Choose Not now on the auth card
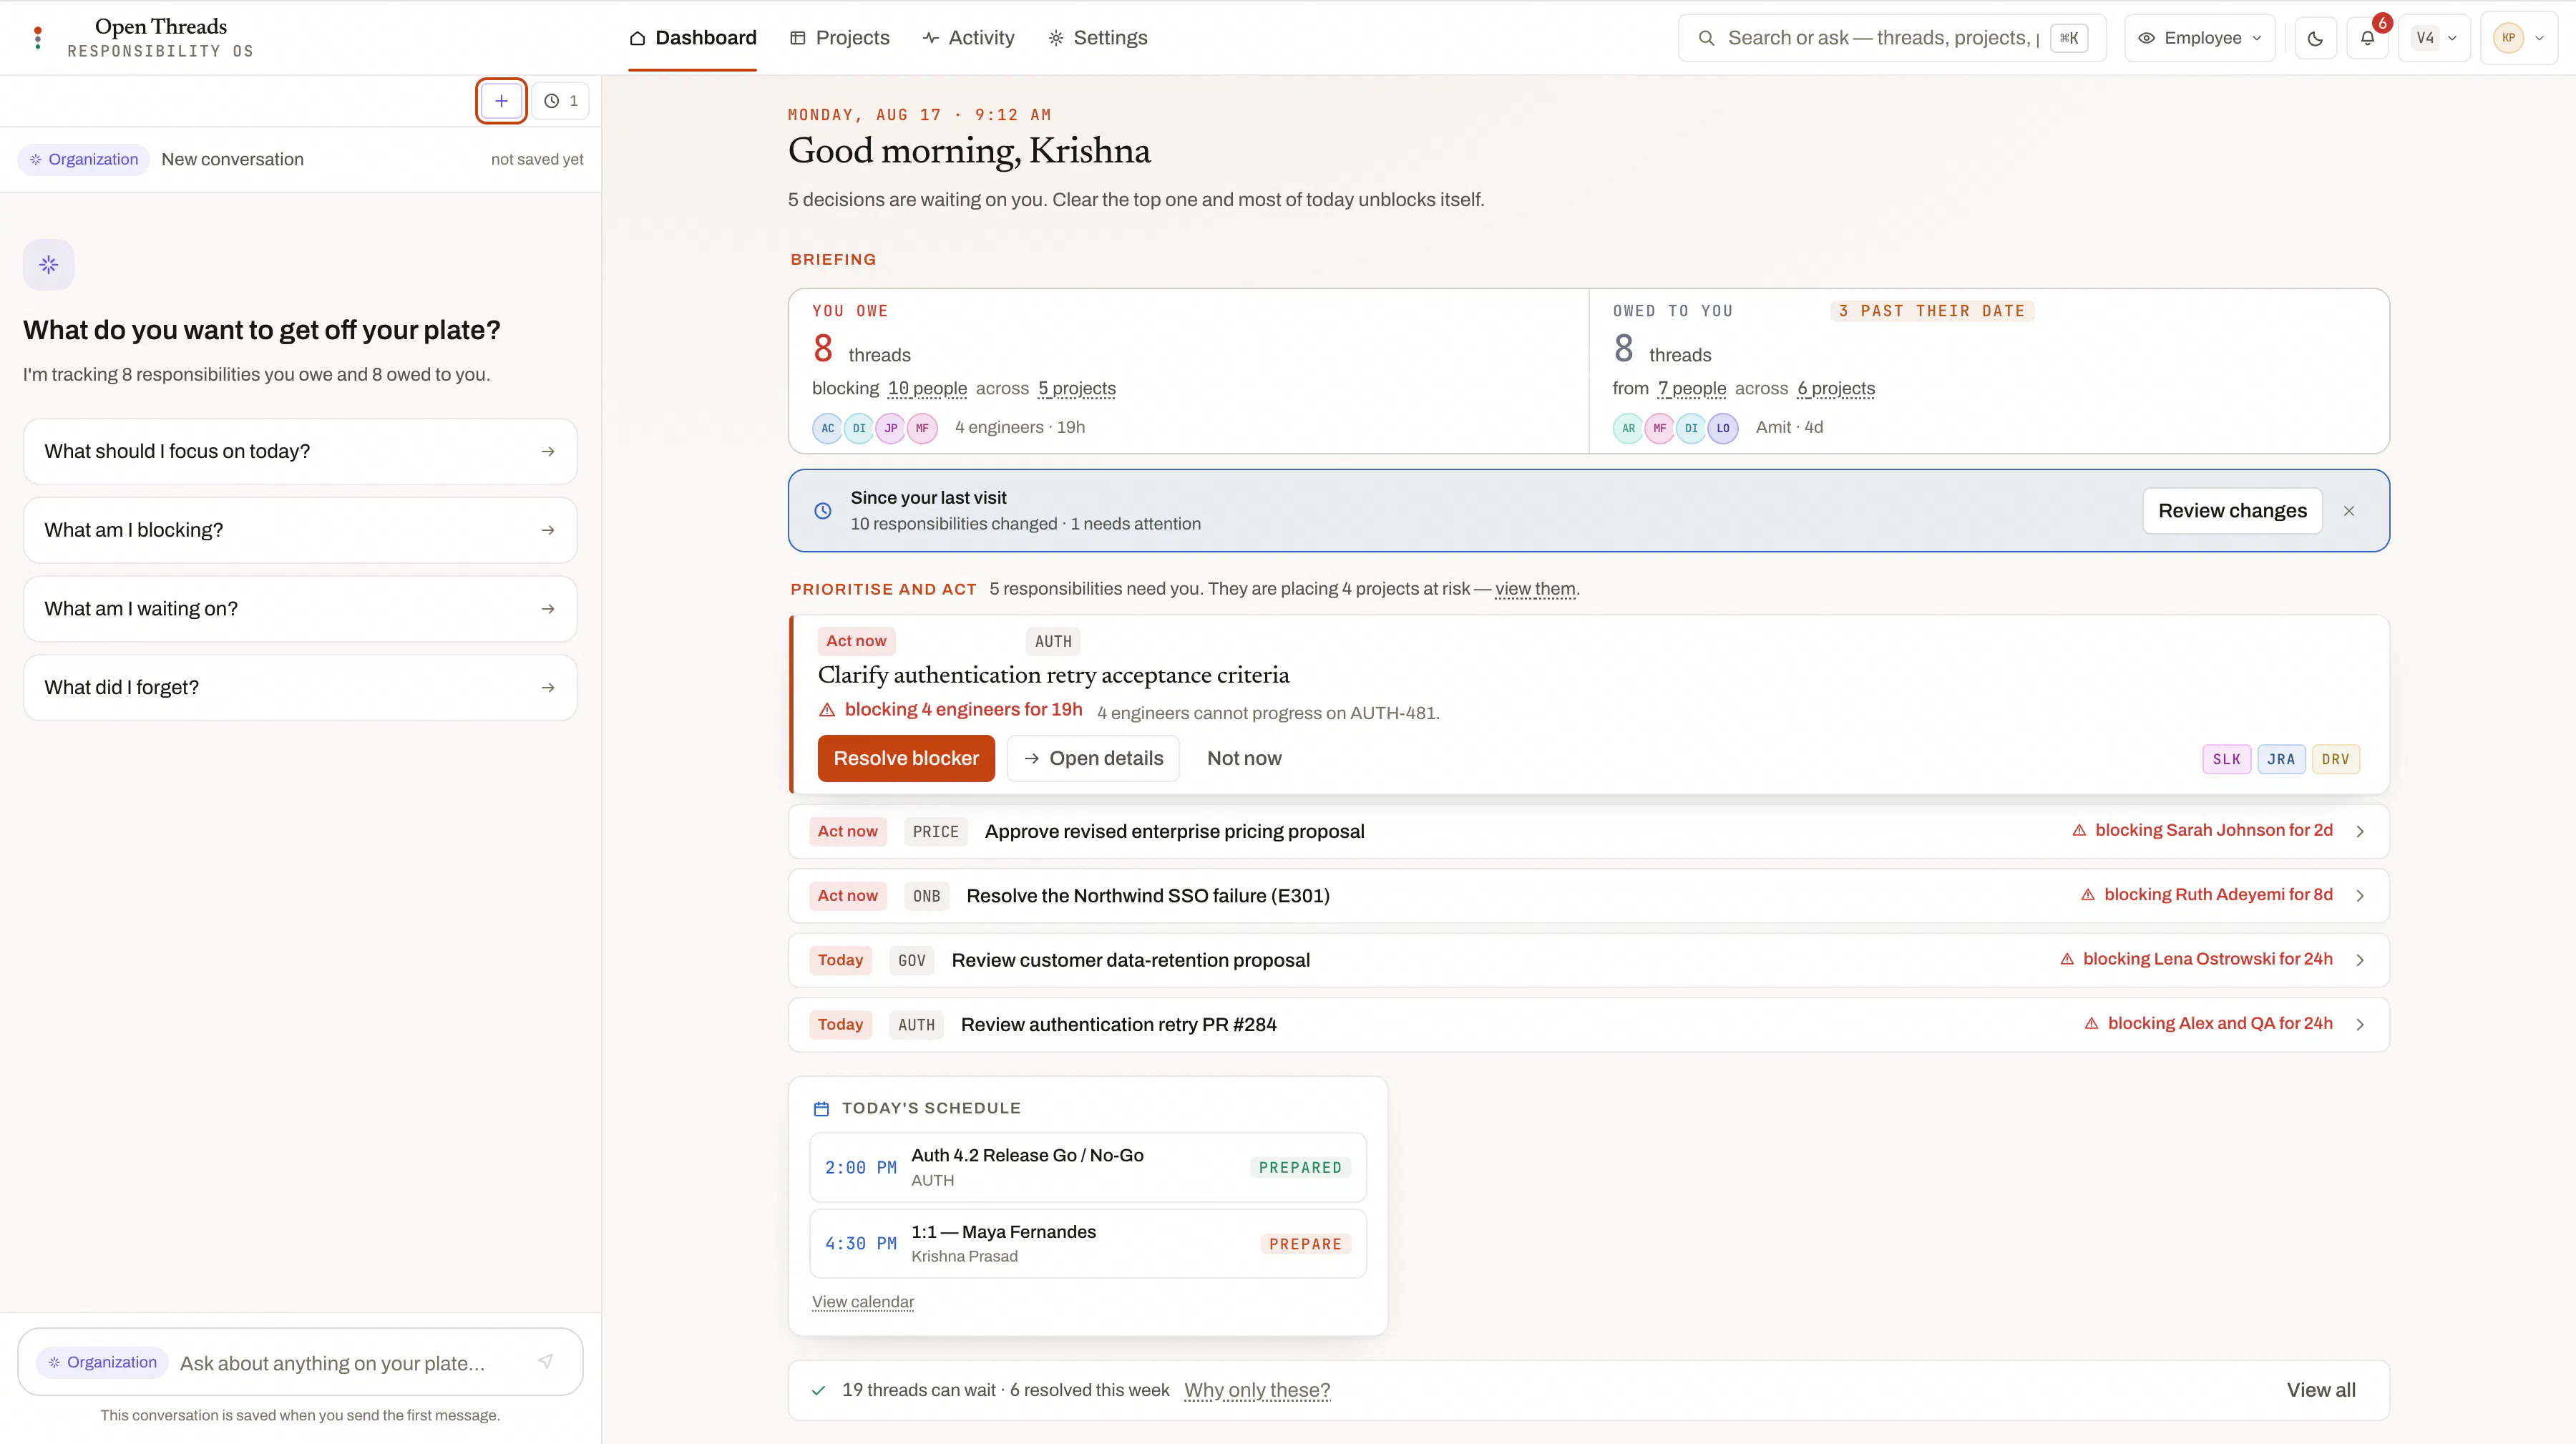The height and width of the screenshot is (1444, 2576). (1244, 759)
